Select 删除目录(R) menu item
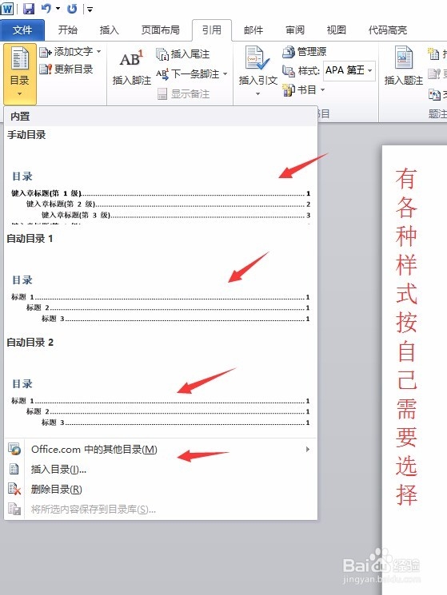Viewport: 447px width, 595px height. tap(160, 489)
